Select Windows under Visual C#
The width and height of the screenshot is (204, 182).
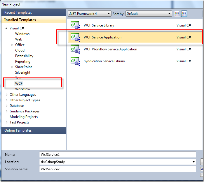pyautogui.click(x=22, y=34)
